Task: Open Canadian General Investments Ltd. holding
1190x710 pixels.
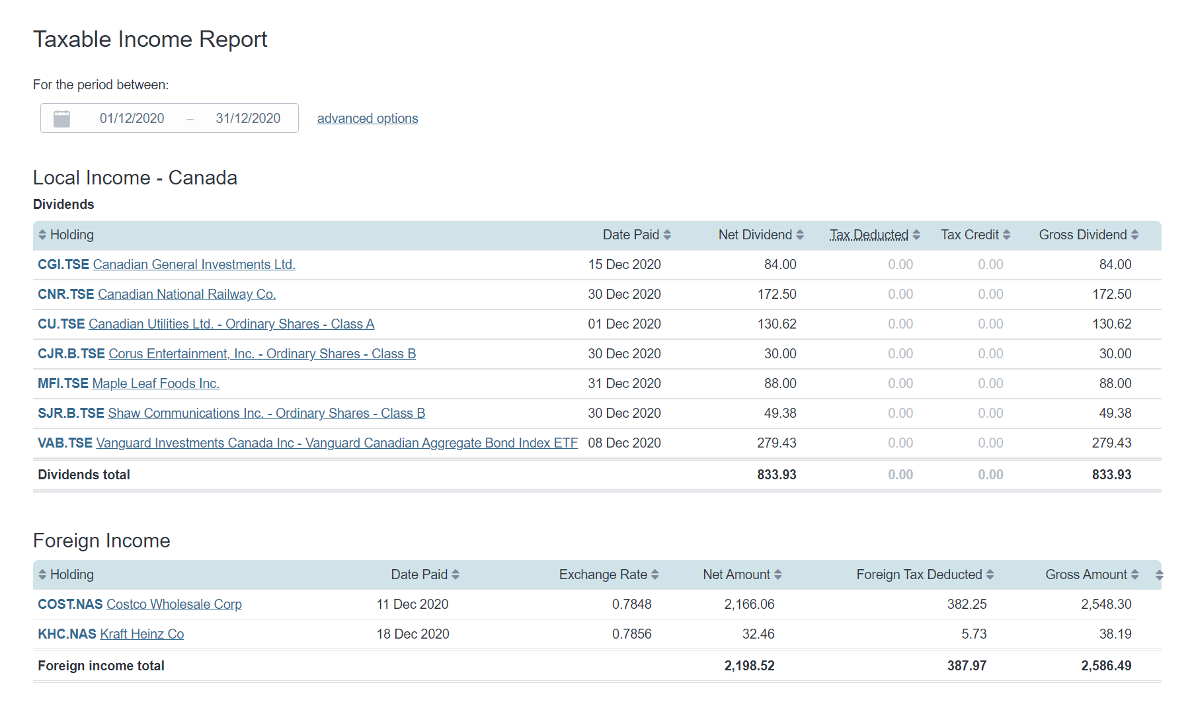Action: (194, 264)
